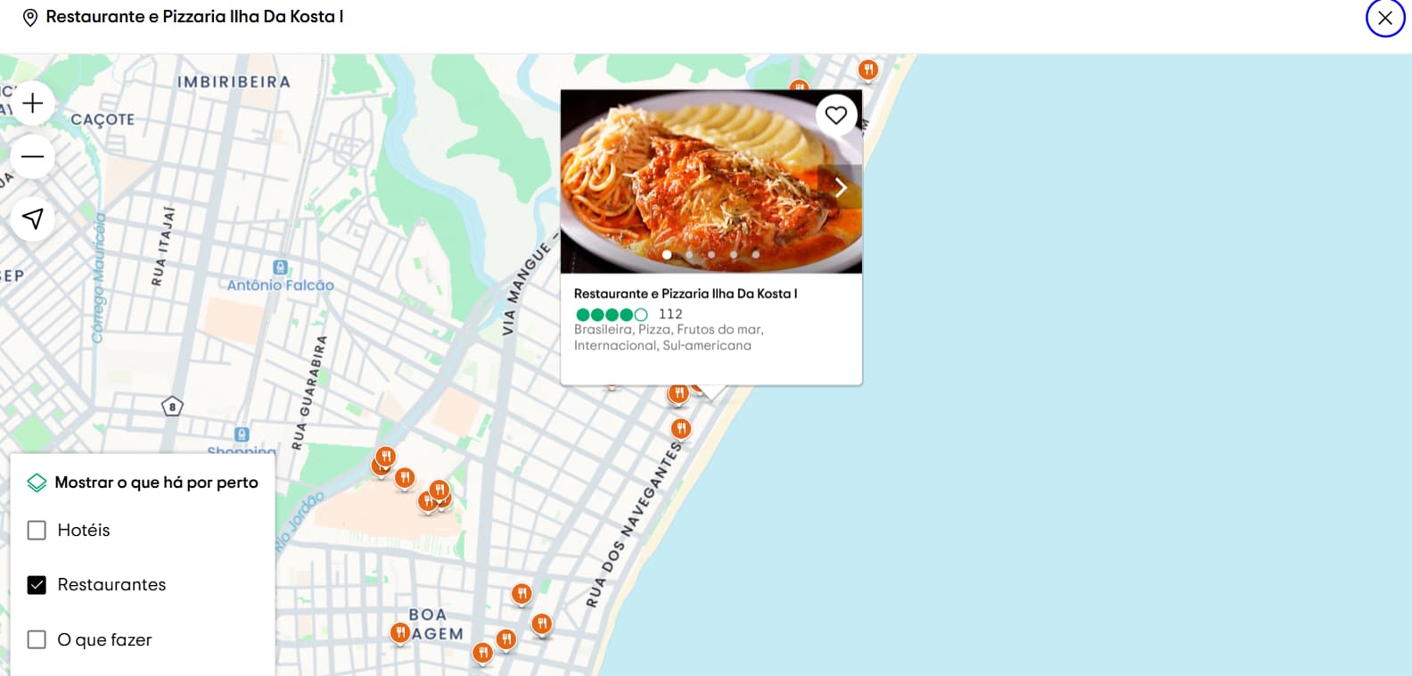Enable the O que fazer checkbox
Screen dimensions: 1412x676
pos(37,640)
